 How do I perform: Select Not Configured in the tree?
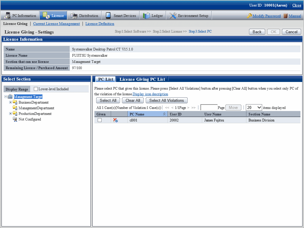coord(30,119)
